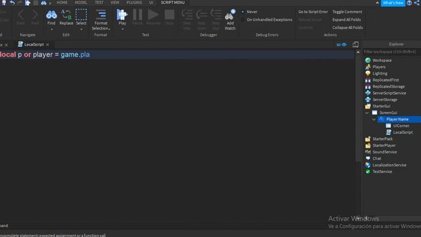Click Toggle Comment action

click(347, 12)
